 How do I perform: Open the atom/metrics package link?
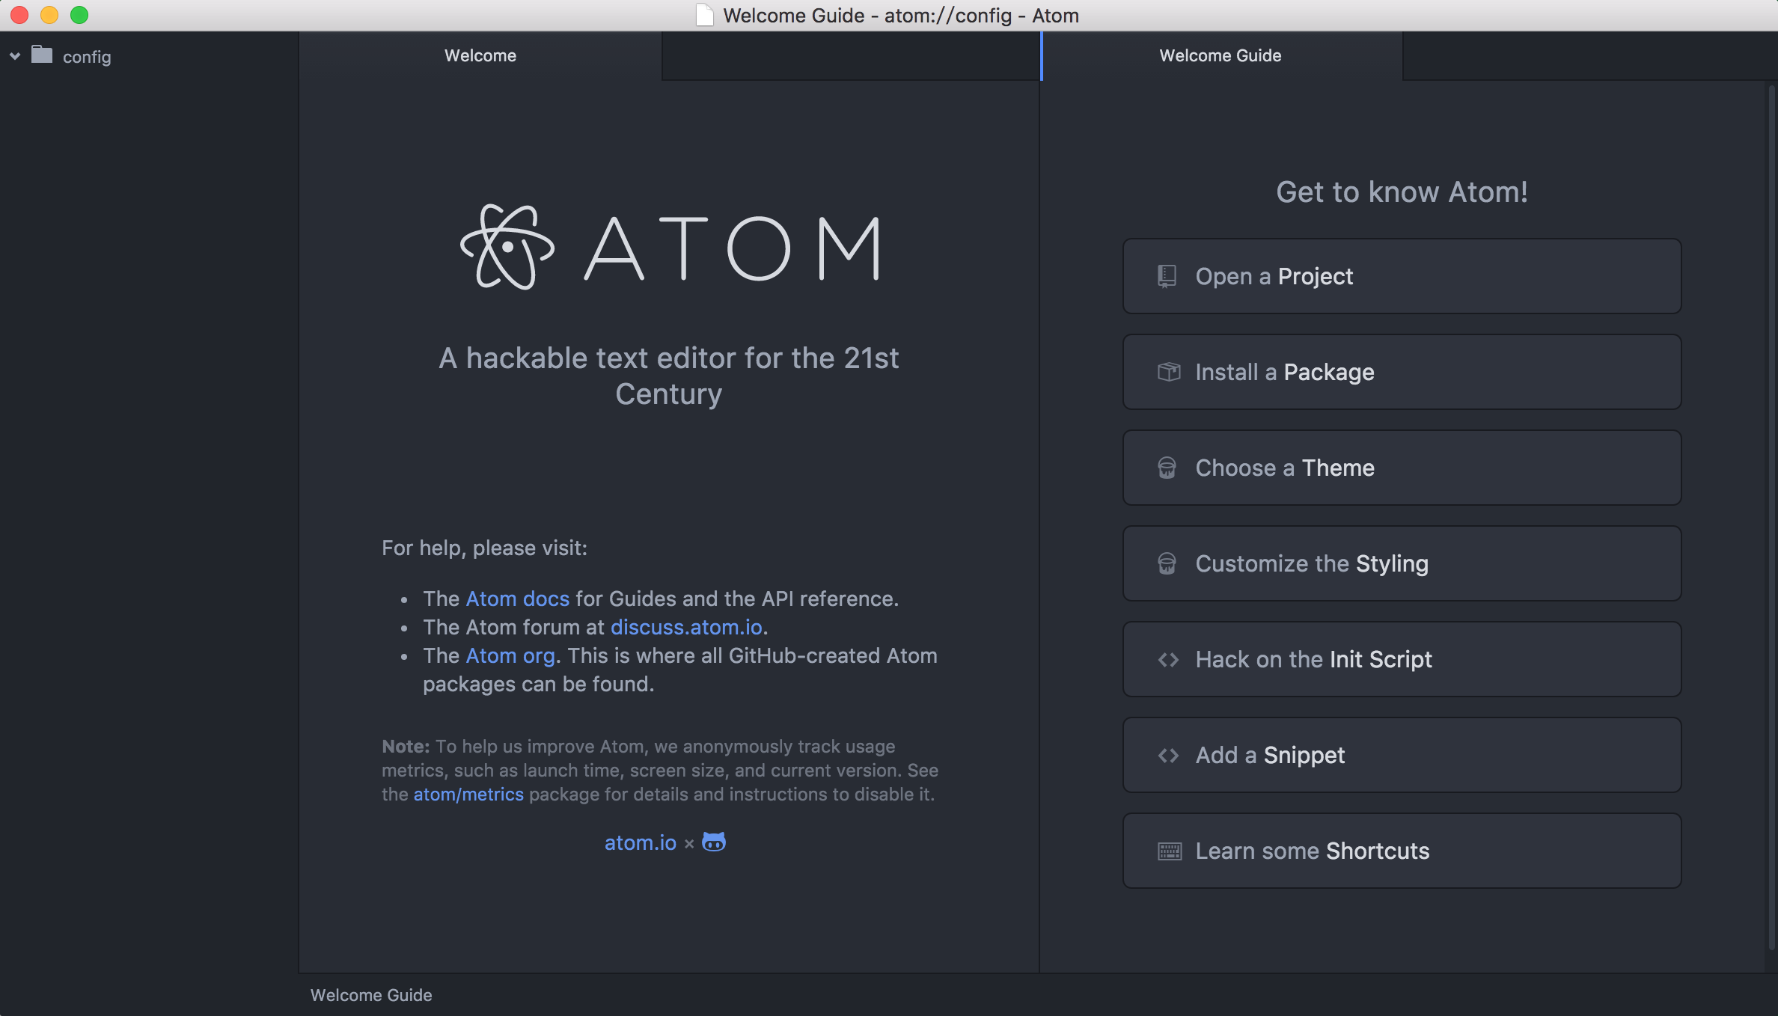pyautogui.click(x=468, y=794)
